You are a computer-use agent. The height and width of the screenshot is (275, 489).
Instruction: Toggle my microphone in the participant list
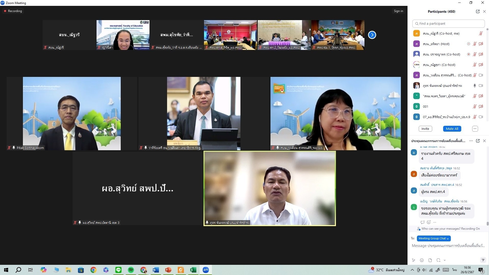tap(481, 33)
